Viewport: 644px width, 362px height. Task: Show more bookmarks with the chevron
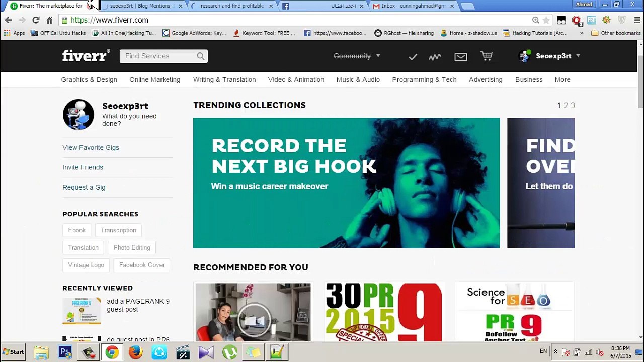point(582,33)
